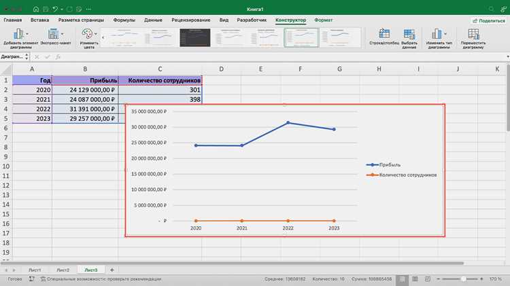Open the 'Рецензирование' ribbon tab

click(191, 20)
